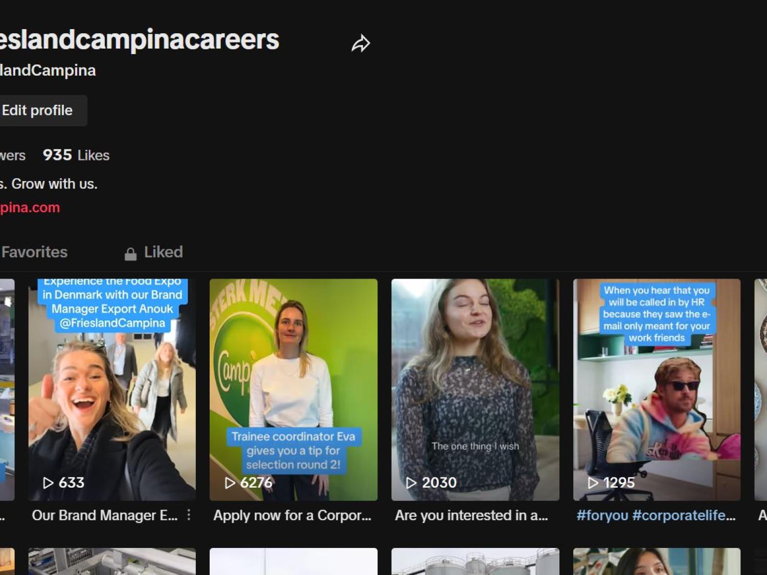Click the play icon showing 6276 views
The height and width of the screenshot is (575, 767).
[230, 483]
